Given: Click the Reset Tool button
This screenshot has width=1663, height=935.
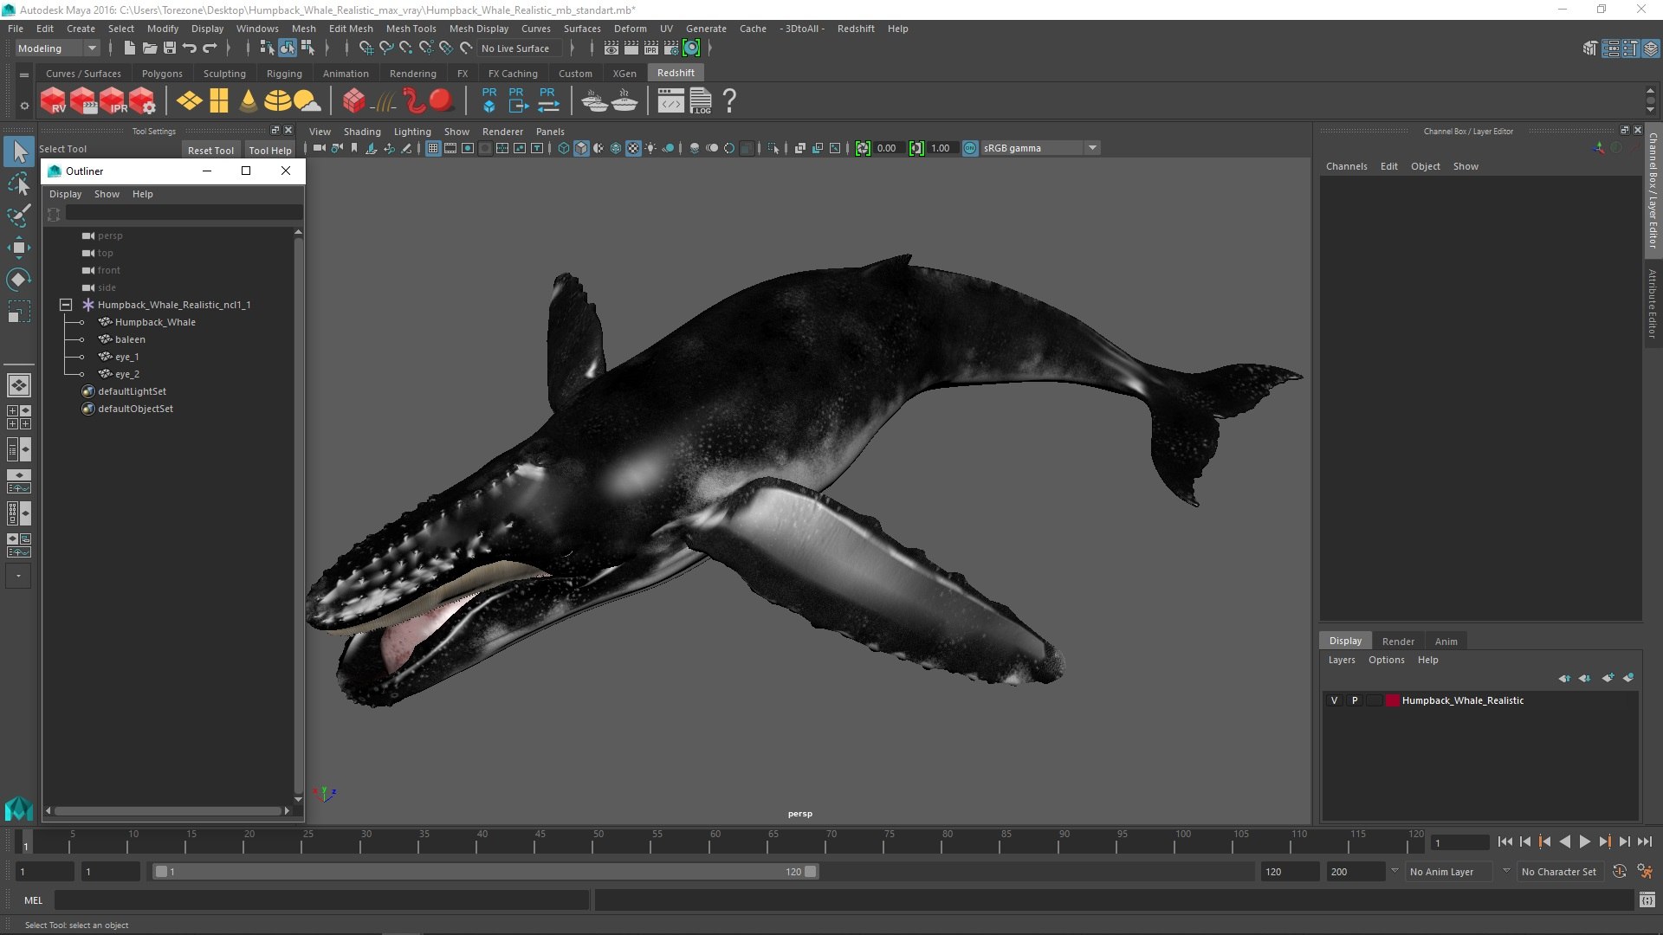Looking at the screenshot, I should 210,150.
